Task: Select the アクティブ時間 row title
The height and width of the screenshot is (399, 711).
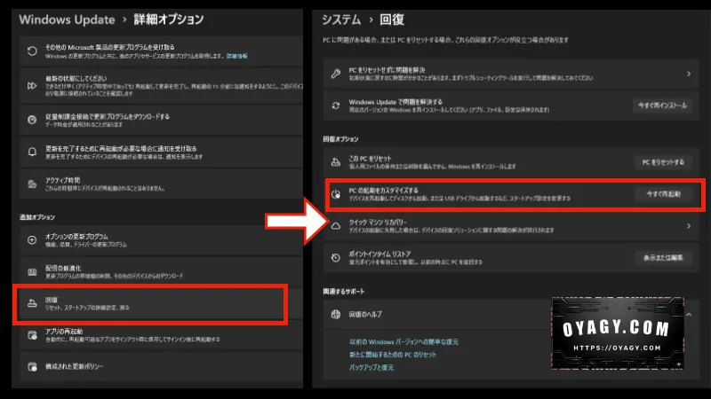Action: [x=62, y=180]
